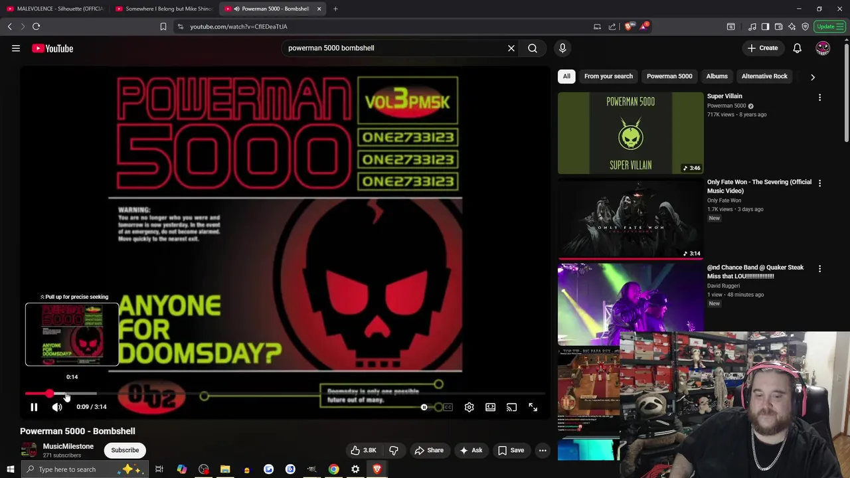
Task: Open more actions ellipsis below video
Action: [543, 450]
